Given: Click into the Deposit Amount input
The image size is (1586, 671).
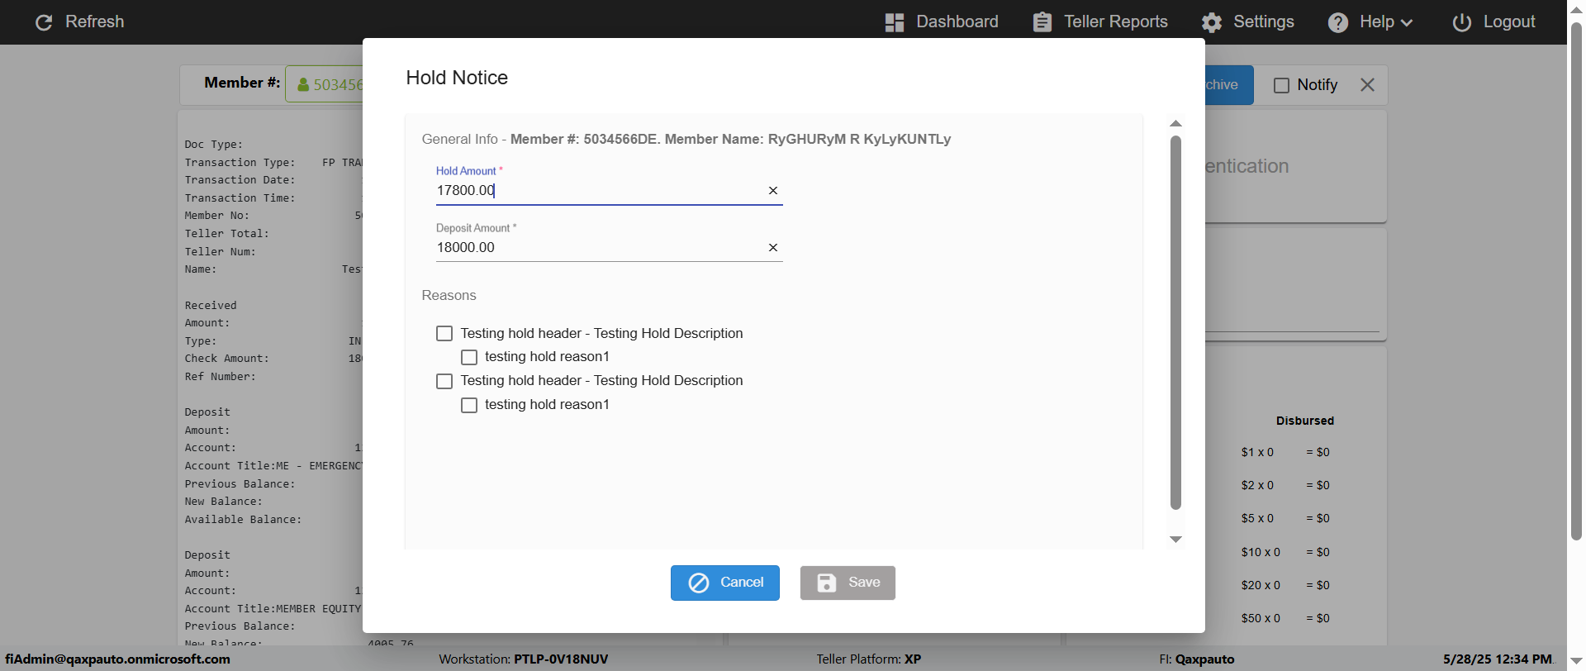Looking at the screenshot, I should (x=595, y=248).
